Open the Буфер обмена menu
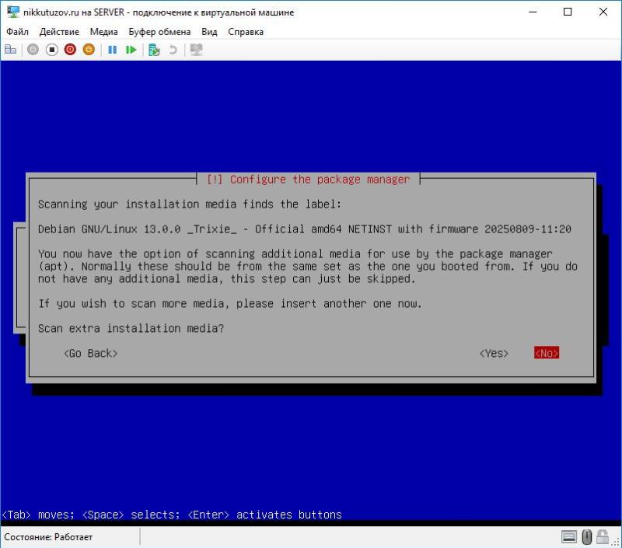The height and width of the screenshot is (548, 622). tap(159, 32)
